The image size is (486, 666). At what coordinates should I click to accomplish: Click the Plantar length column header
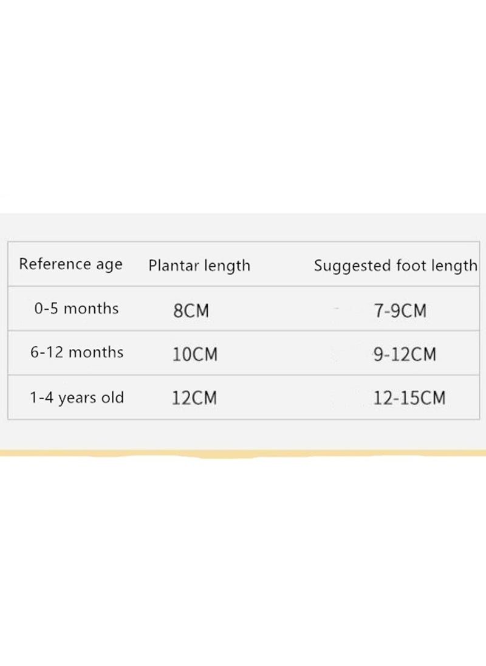pyautogui.click(x=199, y=266)
